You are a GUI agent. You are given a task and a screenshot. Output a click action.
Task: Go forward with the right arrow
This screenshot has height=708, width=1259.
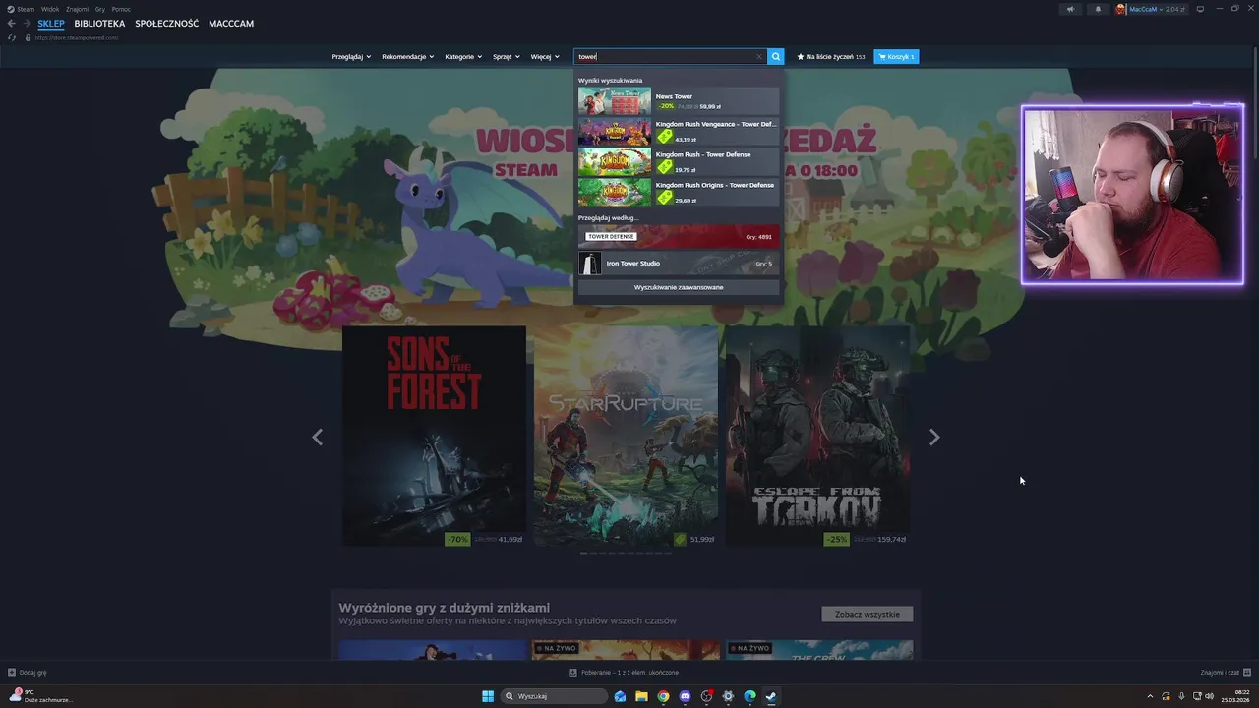pyautogui.click(x=27, y=24)
